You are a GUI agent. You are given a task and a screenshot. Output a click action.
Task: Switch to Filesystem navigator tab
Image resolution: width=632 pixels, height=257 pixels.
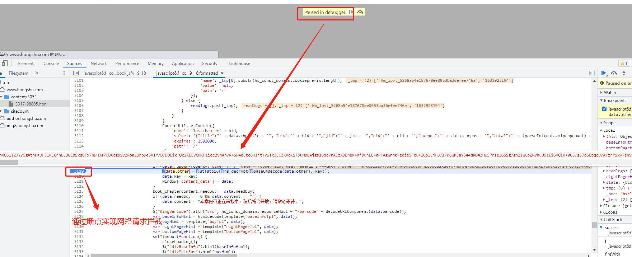[18, 73]
